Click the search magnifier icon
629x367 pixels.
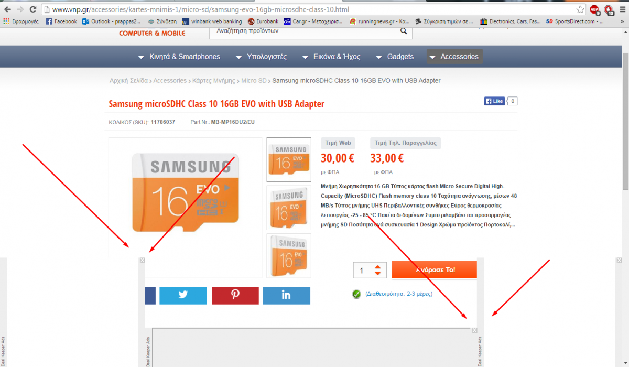point(404,31)
